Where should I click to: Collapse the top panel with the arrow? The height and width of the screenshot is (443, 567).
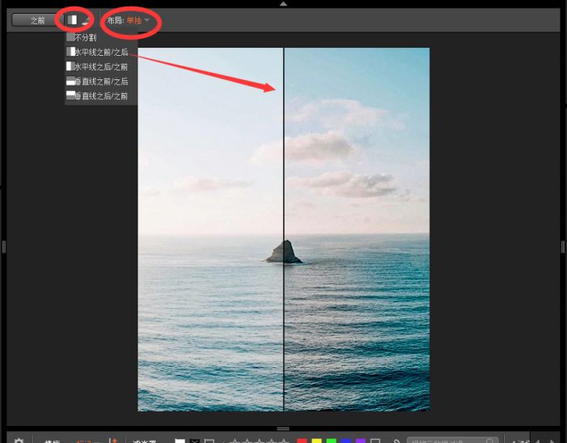[x=283, y=4]
